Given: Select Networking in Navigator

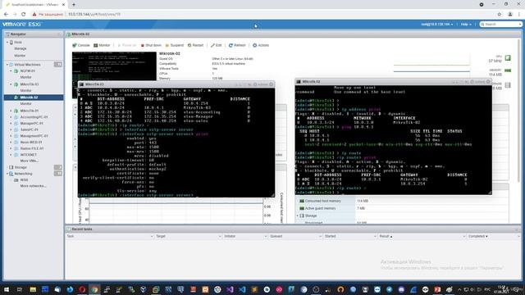Looking at the screenshot, I should [x=23, y=174].
